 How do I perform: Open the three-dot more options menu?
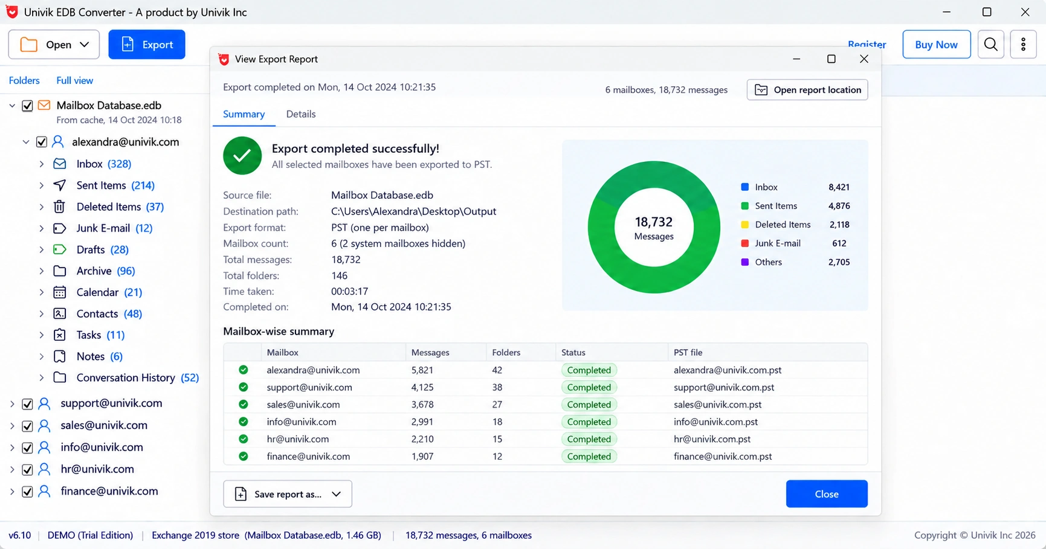tap(1023, 44)
